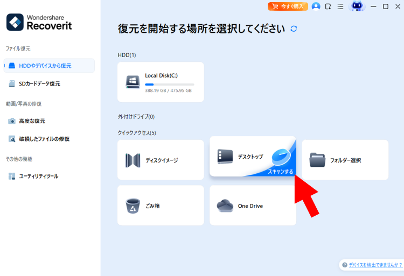The width and height of the screenshot is (404, 276).
Task: Click the HDD icon in the sidebar
Action: 12,66
